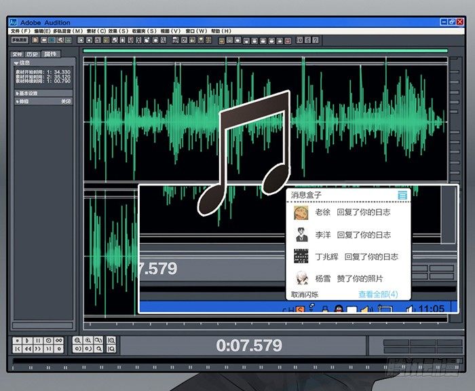Collapse the 信息 section

(18, 63)
